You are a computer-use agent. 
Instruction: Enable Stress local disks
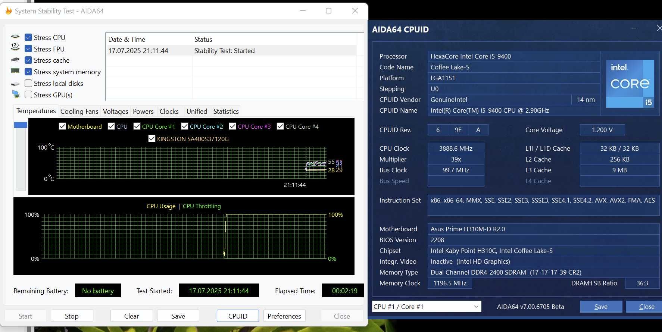click(28, 83)
